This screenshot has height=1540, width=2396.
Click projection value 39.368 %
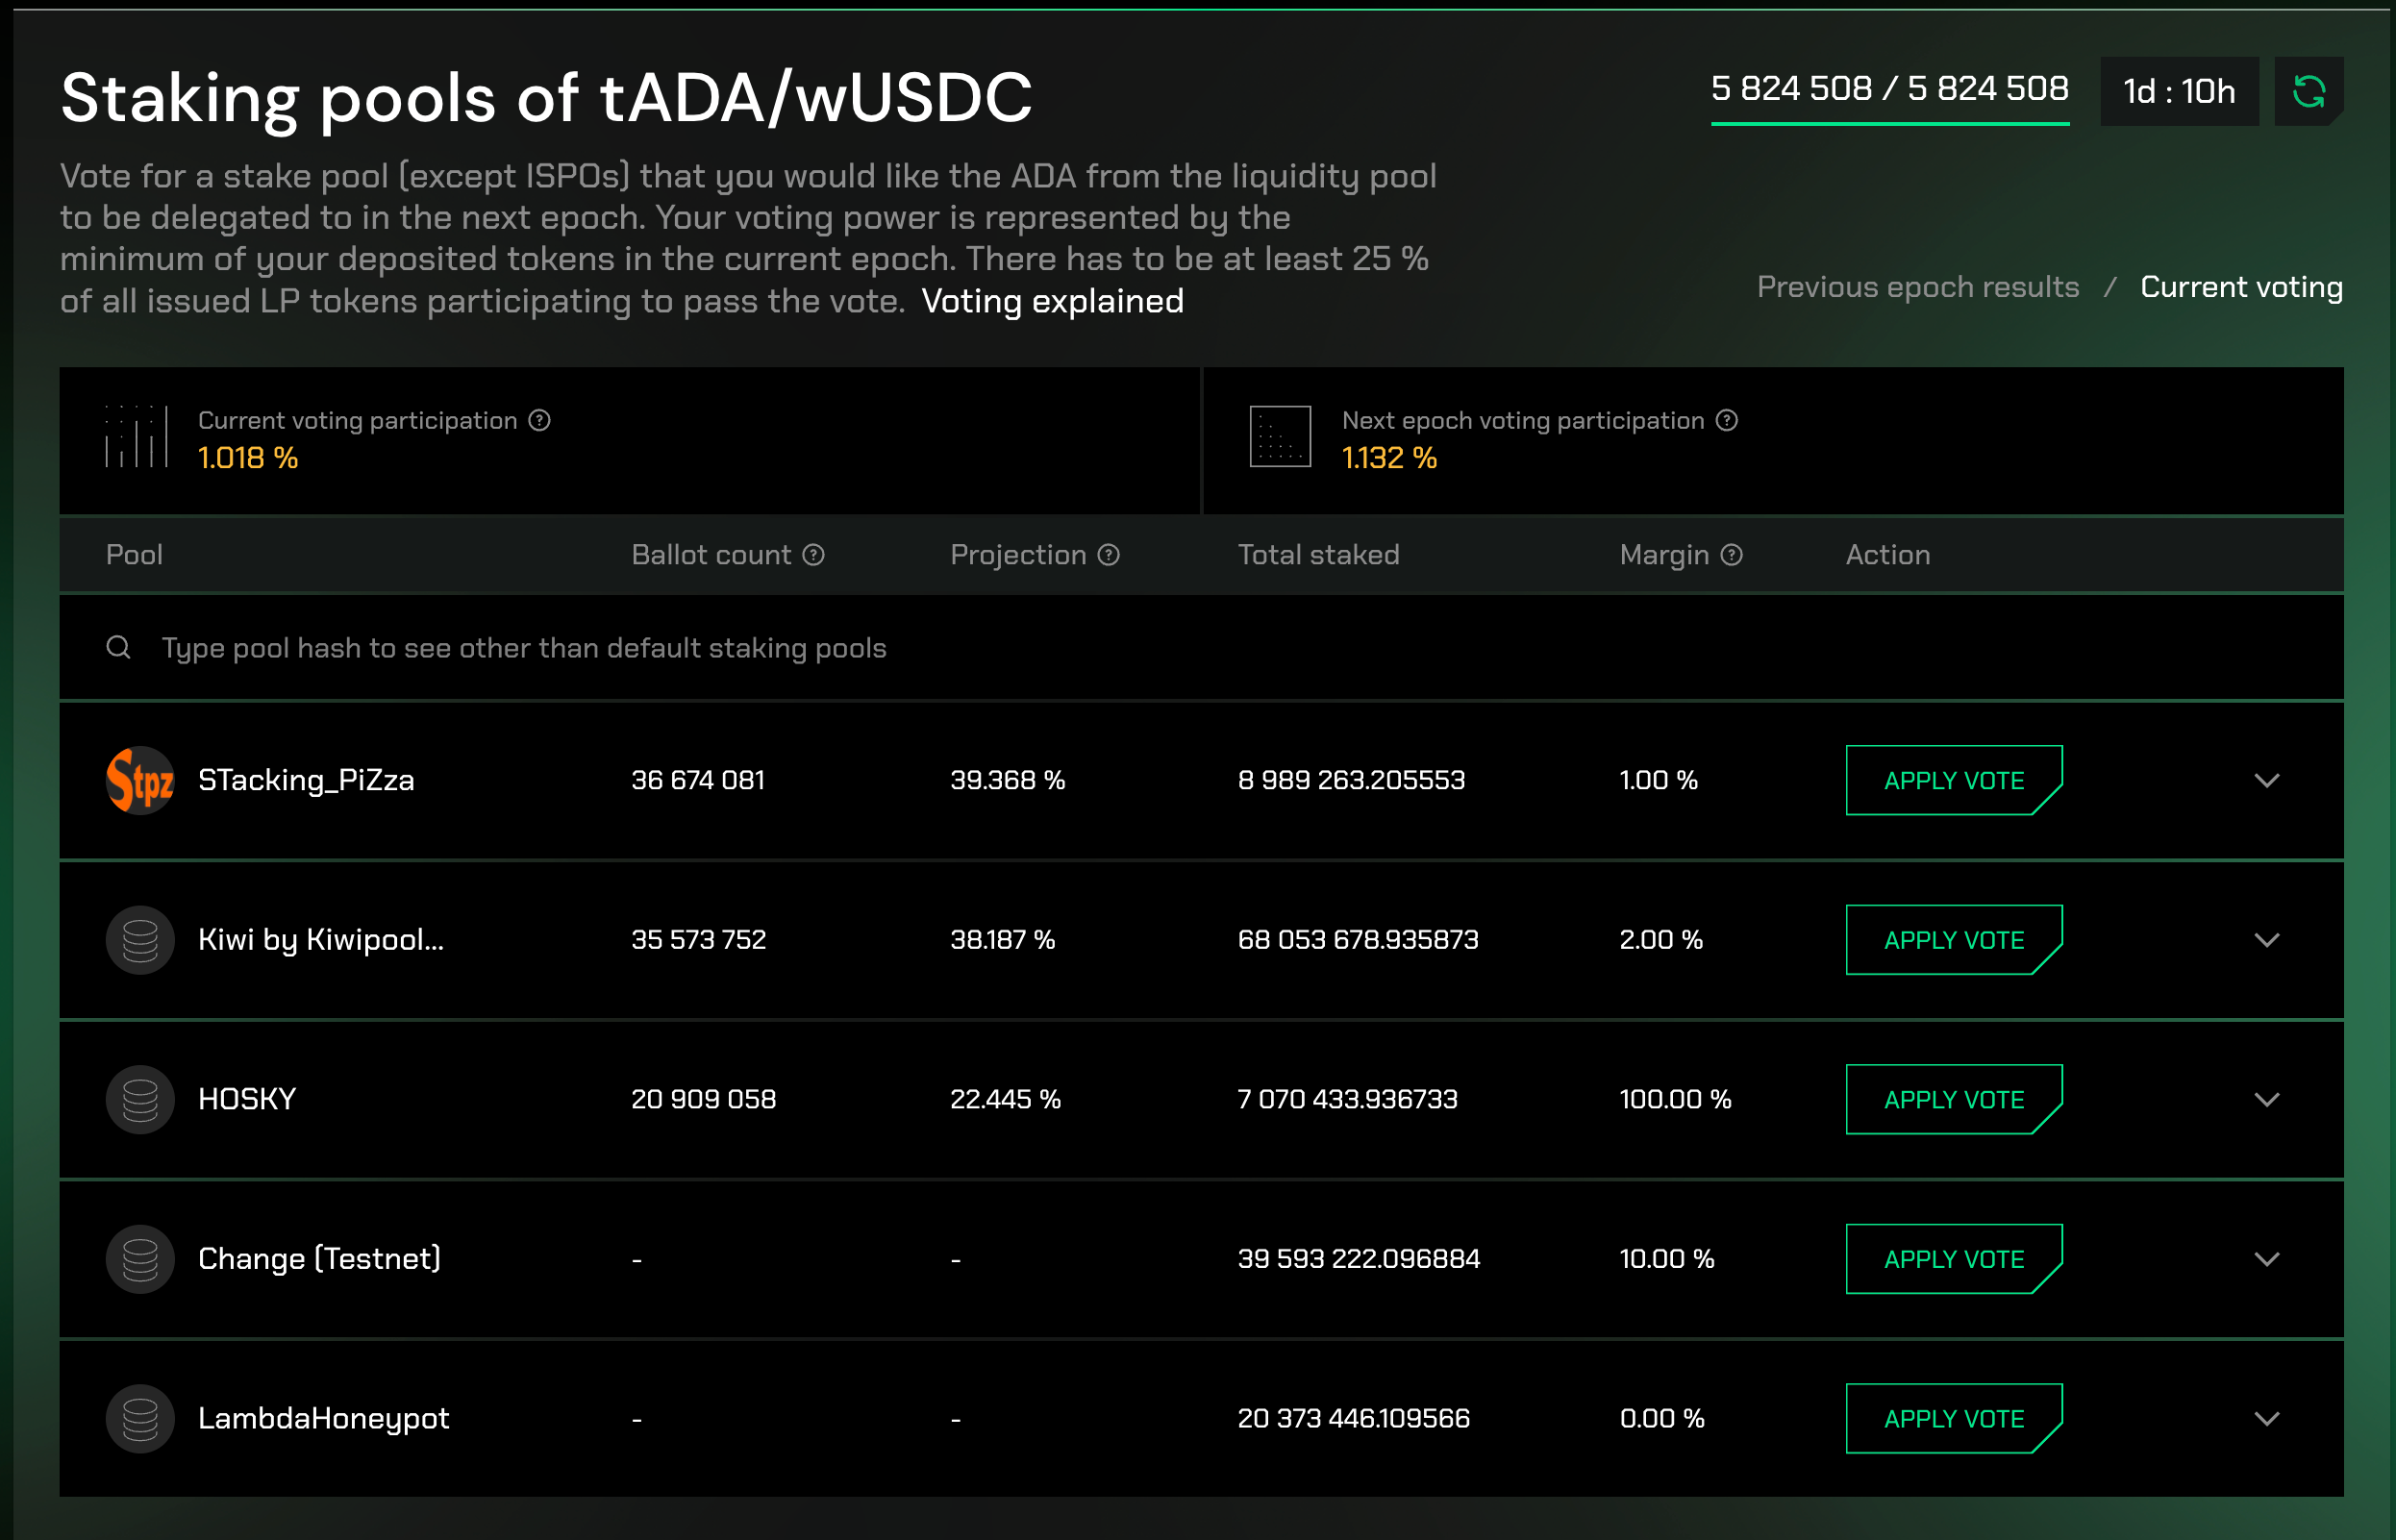point(1007,780)
